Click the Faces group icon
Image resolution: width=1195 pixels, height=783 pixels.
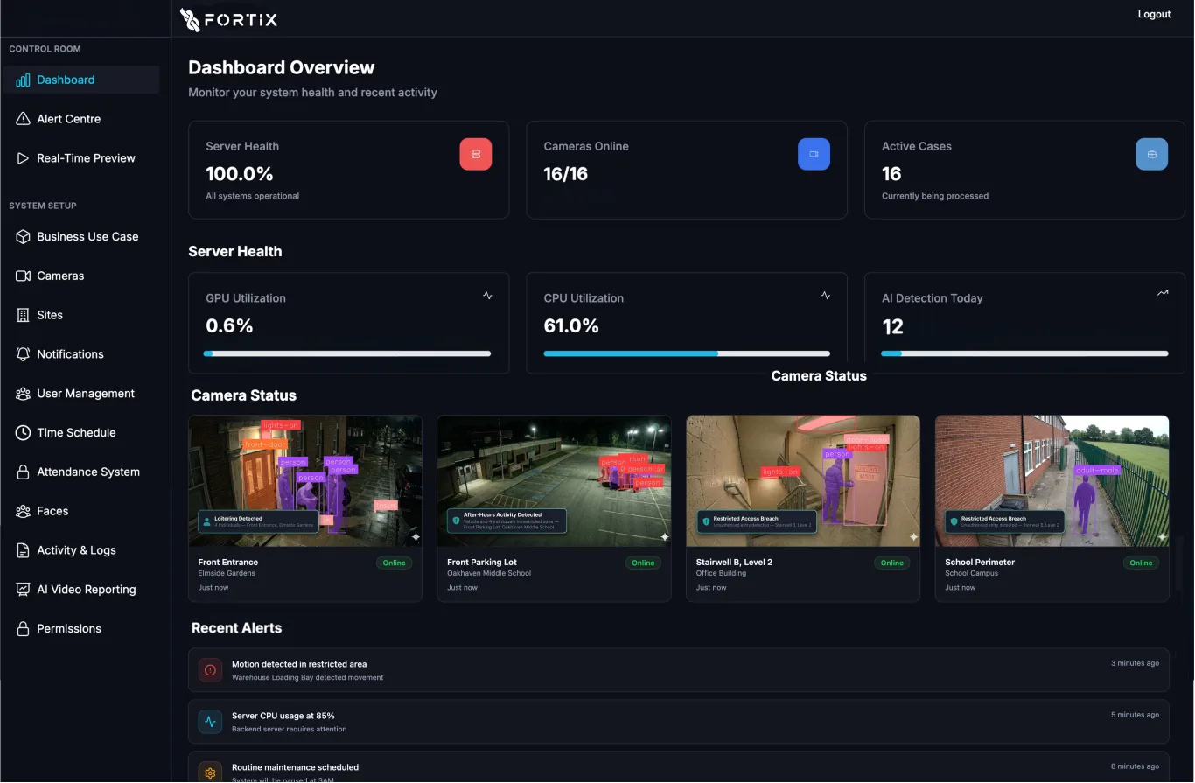pos(23,511)
